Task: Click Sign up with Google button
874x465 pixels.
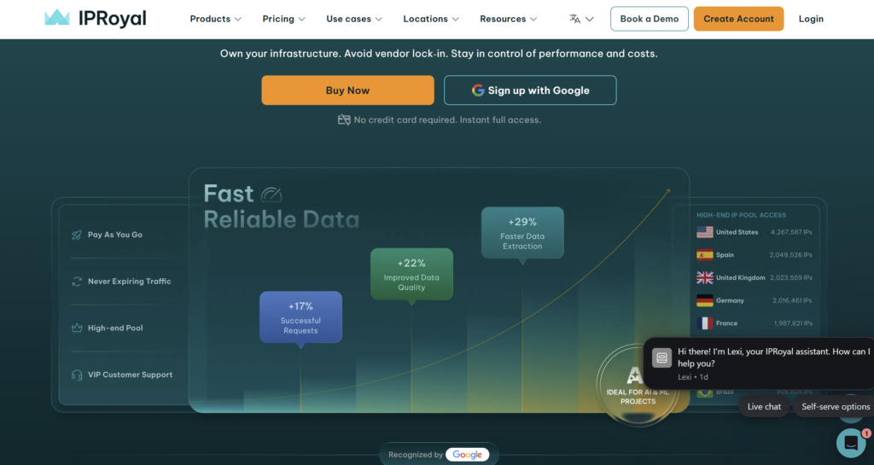Action: pos(530,90)
